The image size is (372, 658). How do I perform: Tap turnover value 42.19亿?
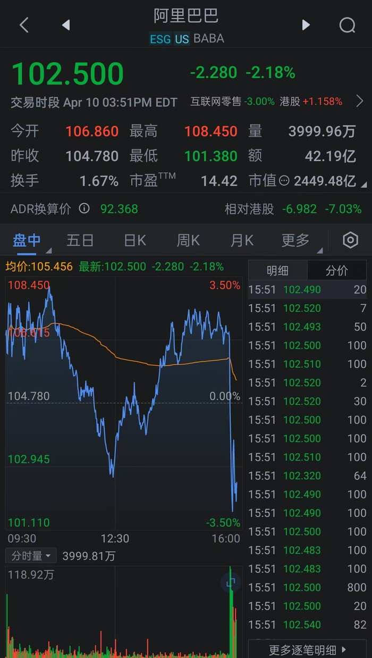(x=330, y=156)
